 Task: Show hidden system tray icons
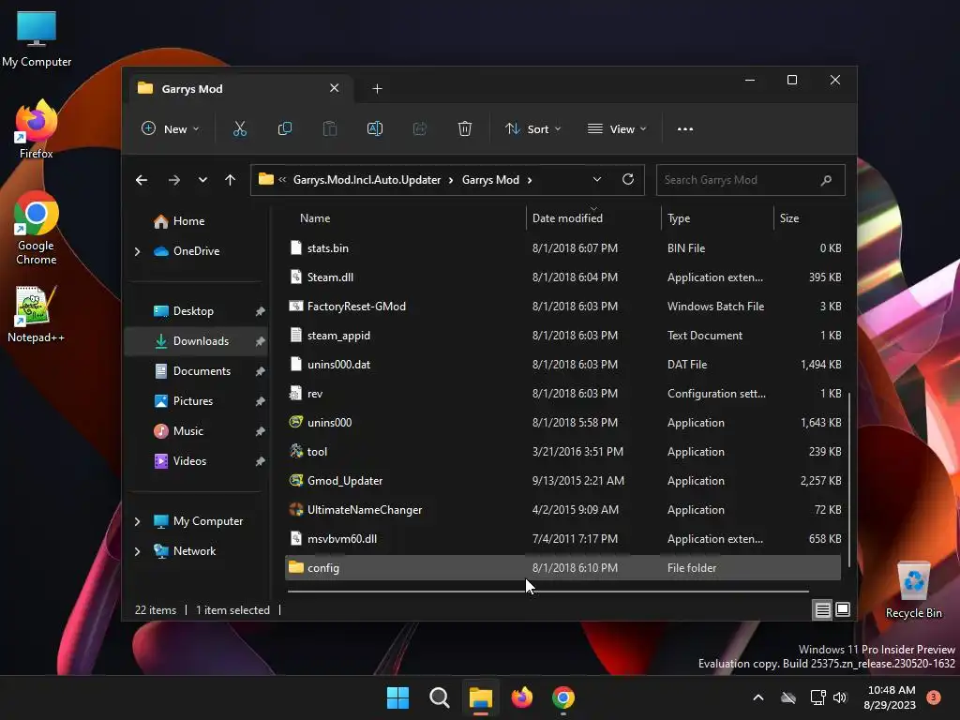click(x=757, y=697)
